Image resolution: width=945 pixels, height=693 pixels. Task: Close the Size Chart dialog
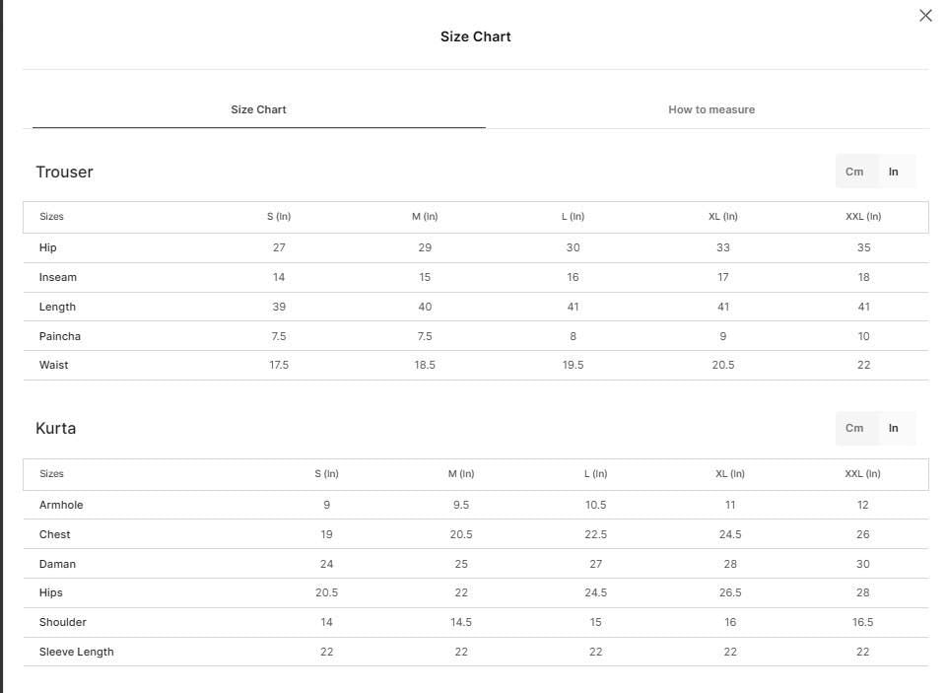click(925, 16)
